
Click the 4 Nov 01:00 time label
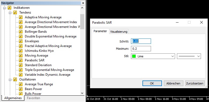[x=179, y=99]
